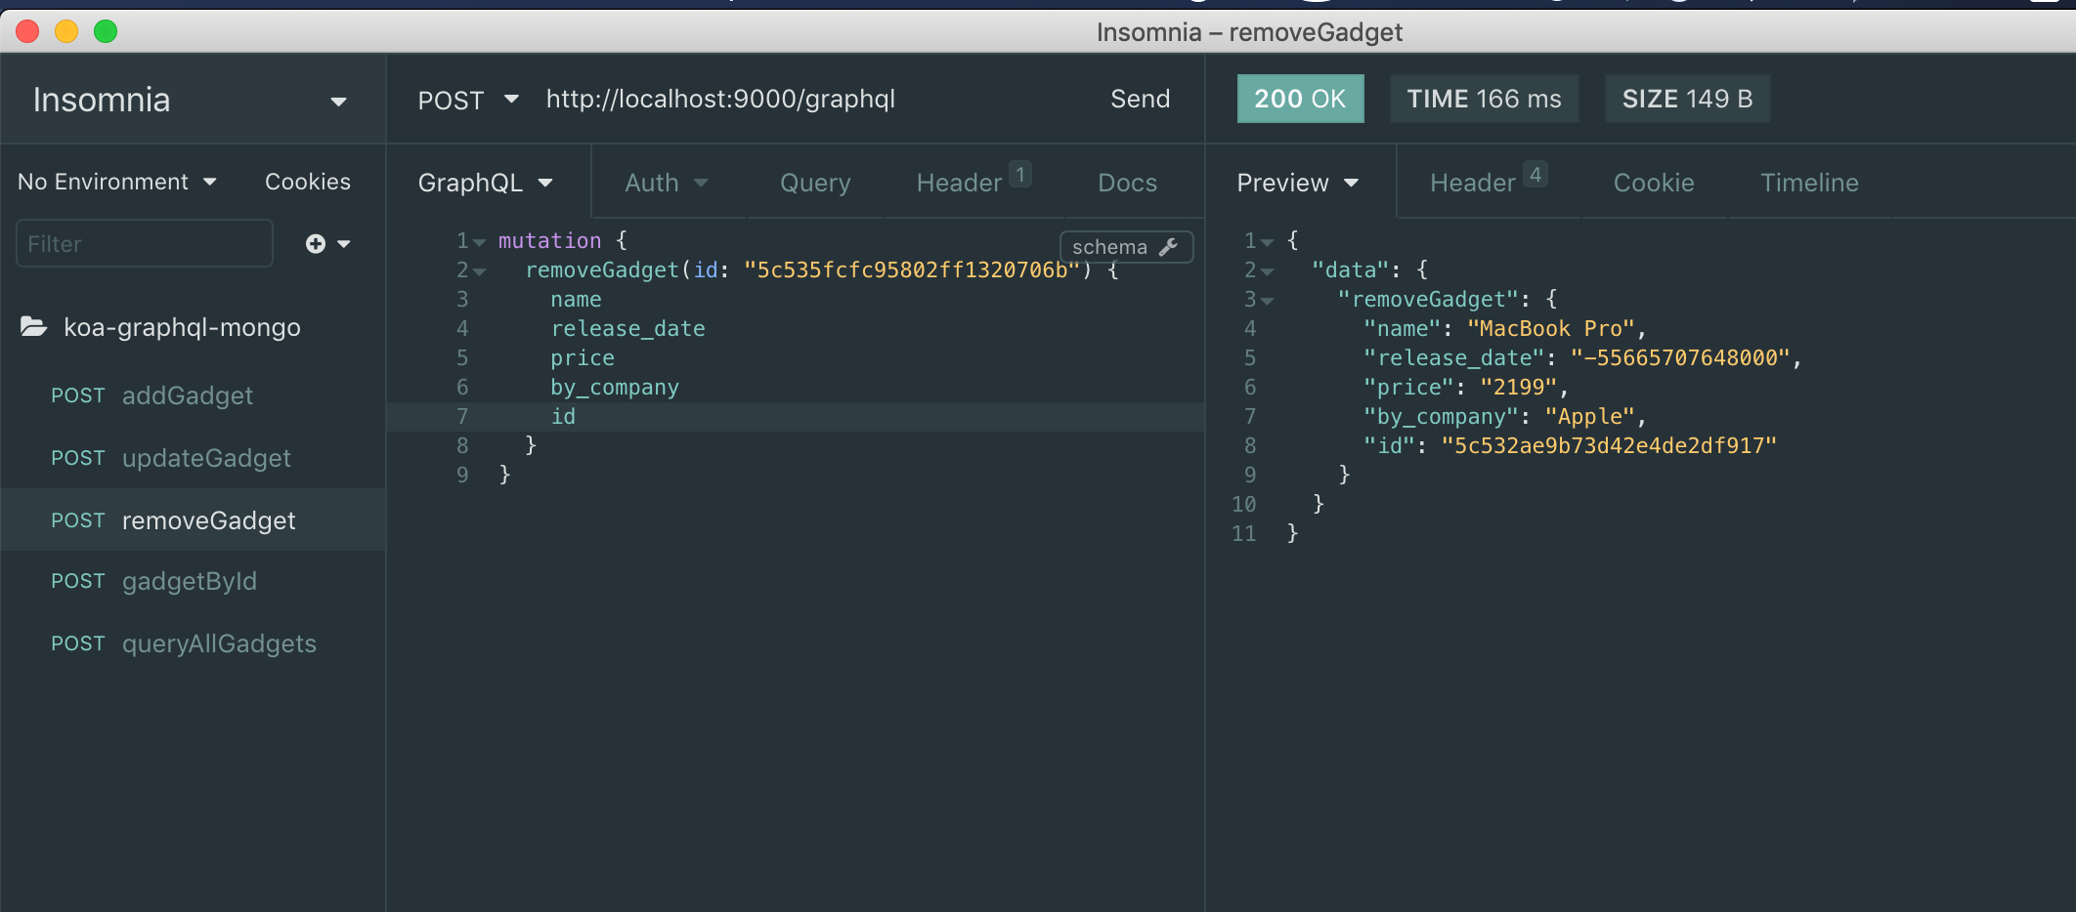Click the "MacBook Pro" response value
This screenshot has height=912, width=2076.
click(x=1551, y=328)
